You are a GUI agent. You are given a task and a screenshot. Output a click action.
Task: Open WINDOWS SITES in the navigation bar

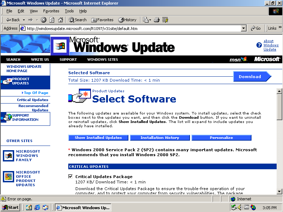point(103,59)
